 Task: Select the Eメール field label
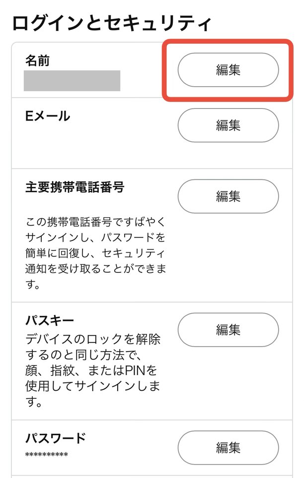48,117
